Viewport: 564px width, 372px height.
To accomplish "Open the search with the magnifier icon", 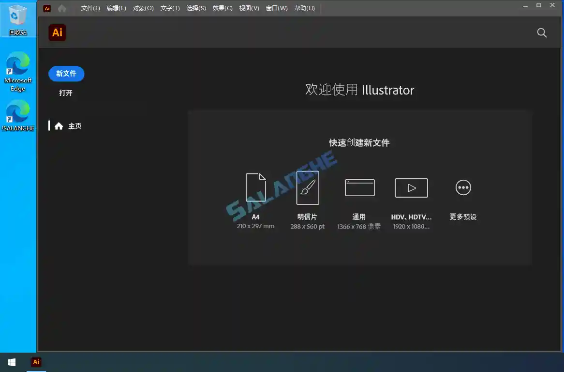I will point(541,32).
